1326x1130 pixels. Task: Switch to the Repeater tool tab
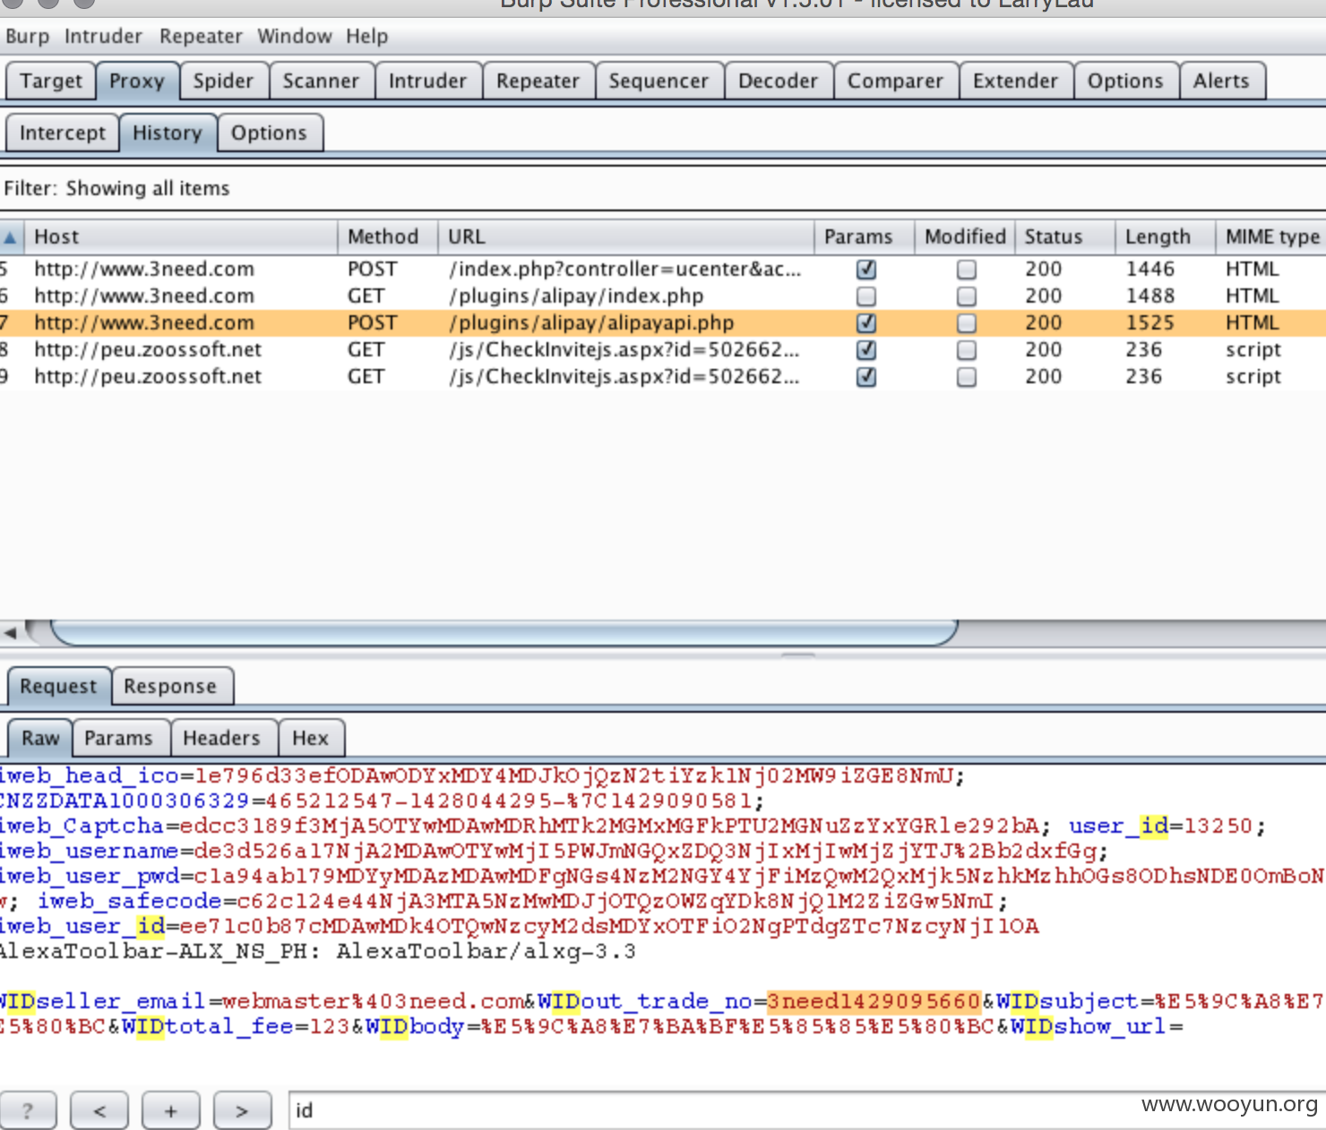(x=538, y=81)
